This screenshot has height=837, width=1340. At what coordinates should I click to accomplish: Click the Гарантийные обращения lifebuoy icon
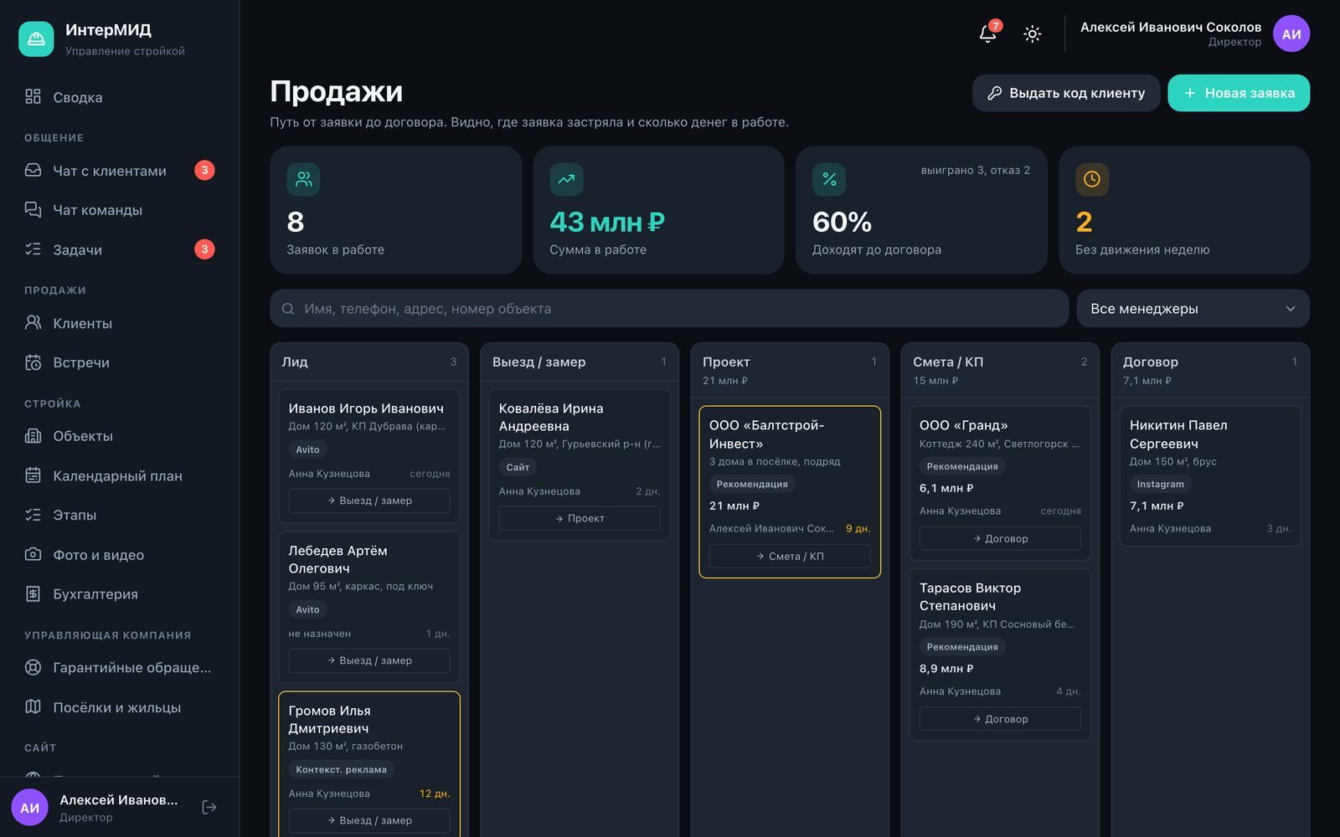point(33,667)
